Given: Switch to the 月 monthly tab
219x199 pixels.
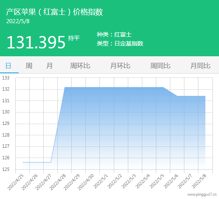Looking at the screenshot, I should 49,66.
